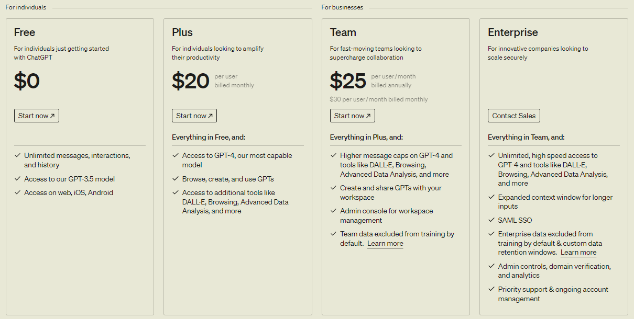
Task: Click checkmark beside Expanded context window
Action: click(491, 197)
